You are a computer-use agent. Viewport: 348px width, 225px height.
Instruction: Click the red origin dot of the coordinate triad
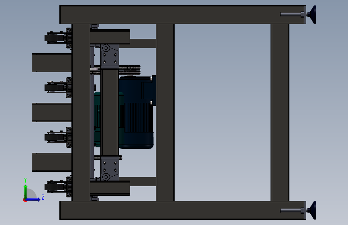pyautogui.click(x=25, y=200)
